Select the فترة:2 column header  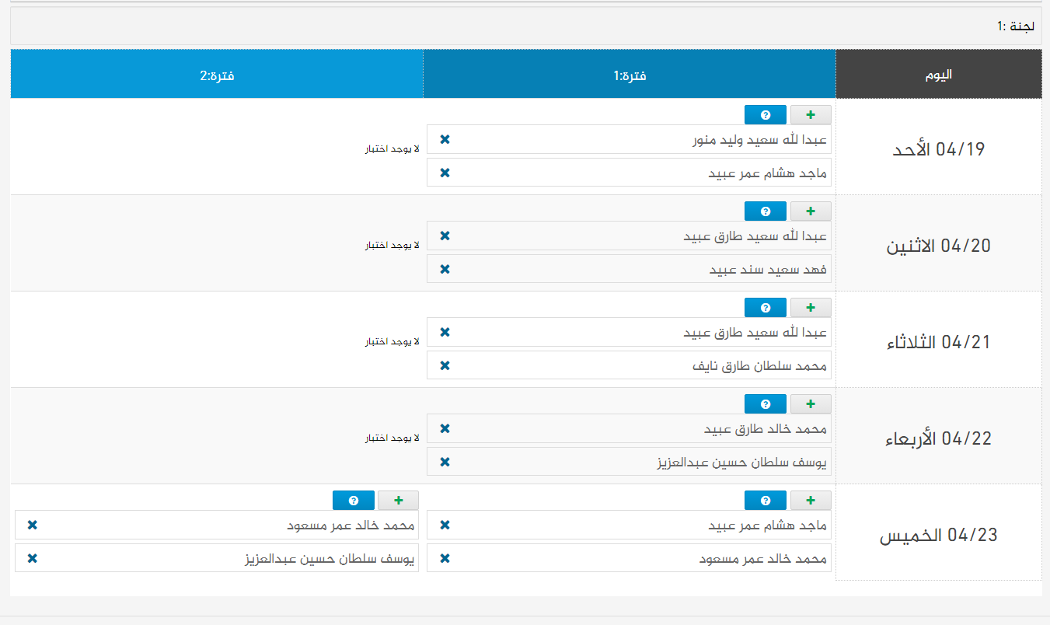217,75
